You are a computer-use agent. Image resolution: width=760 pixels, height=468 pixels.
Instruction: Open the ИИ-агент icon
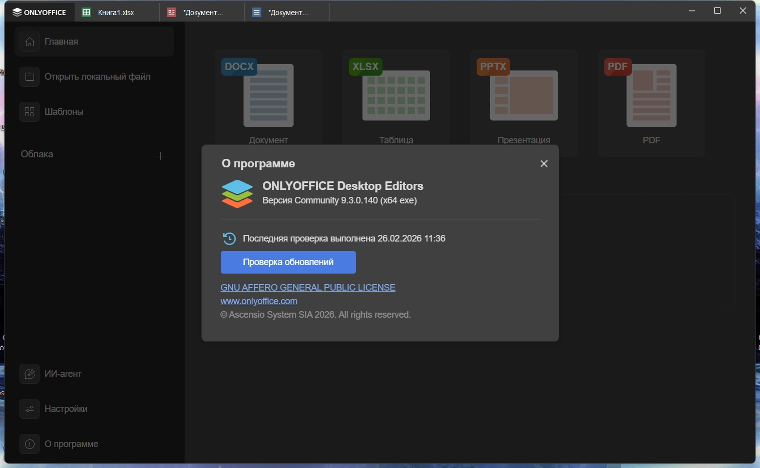point(30,374)
